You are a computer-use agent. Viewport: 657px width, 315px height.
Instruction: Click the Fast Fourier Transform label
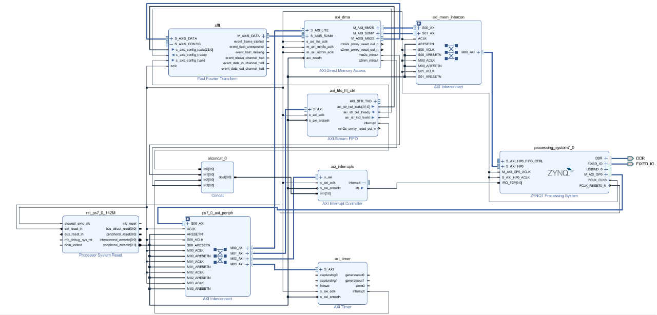pos(218,79)
